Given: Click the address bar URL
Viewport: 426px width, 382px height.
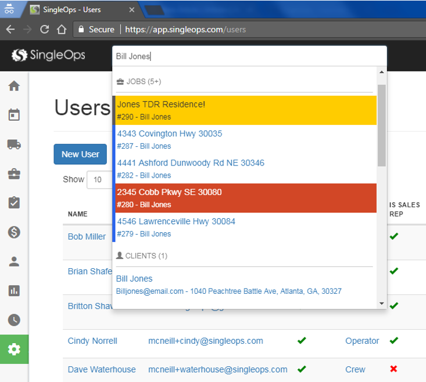Looking at the screenshot, I should tap(185, 29).
